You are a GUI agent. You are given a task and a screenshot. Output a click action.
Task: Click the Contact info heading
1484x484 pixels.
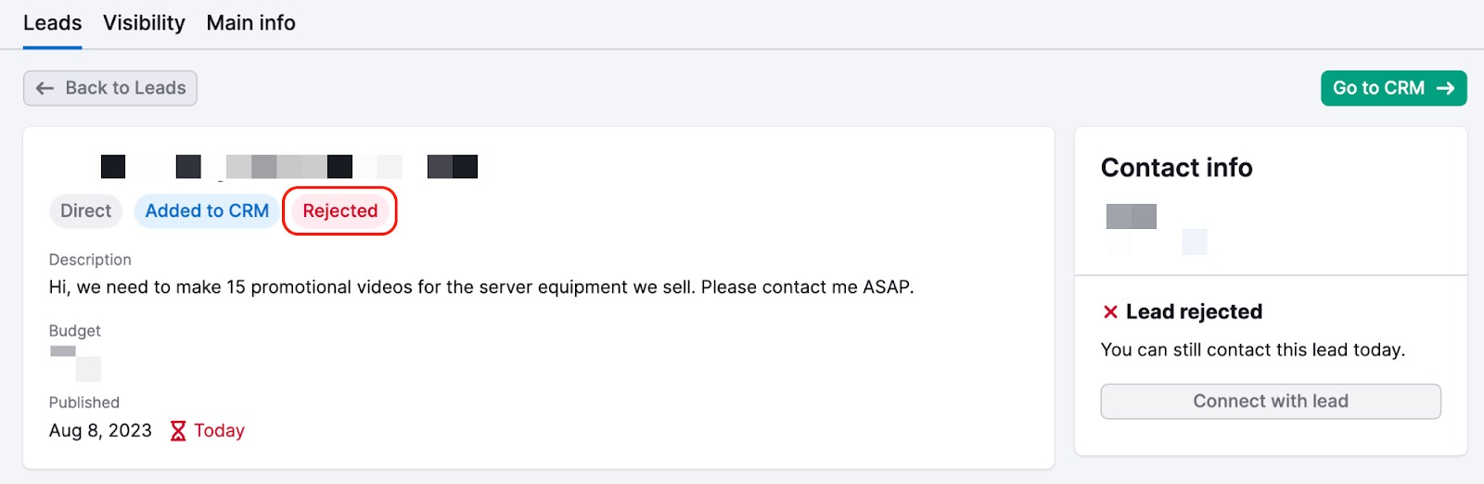1177,168
